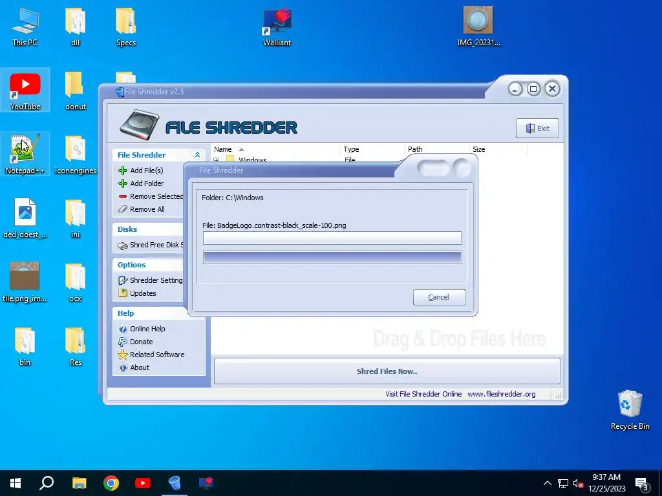Click the current file progress bar
This screenshot has height=496, width=662.
click(332, 238)
